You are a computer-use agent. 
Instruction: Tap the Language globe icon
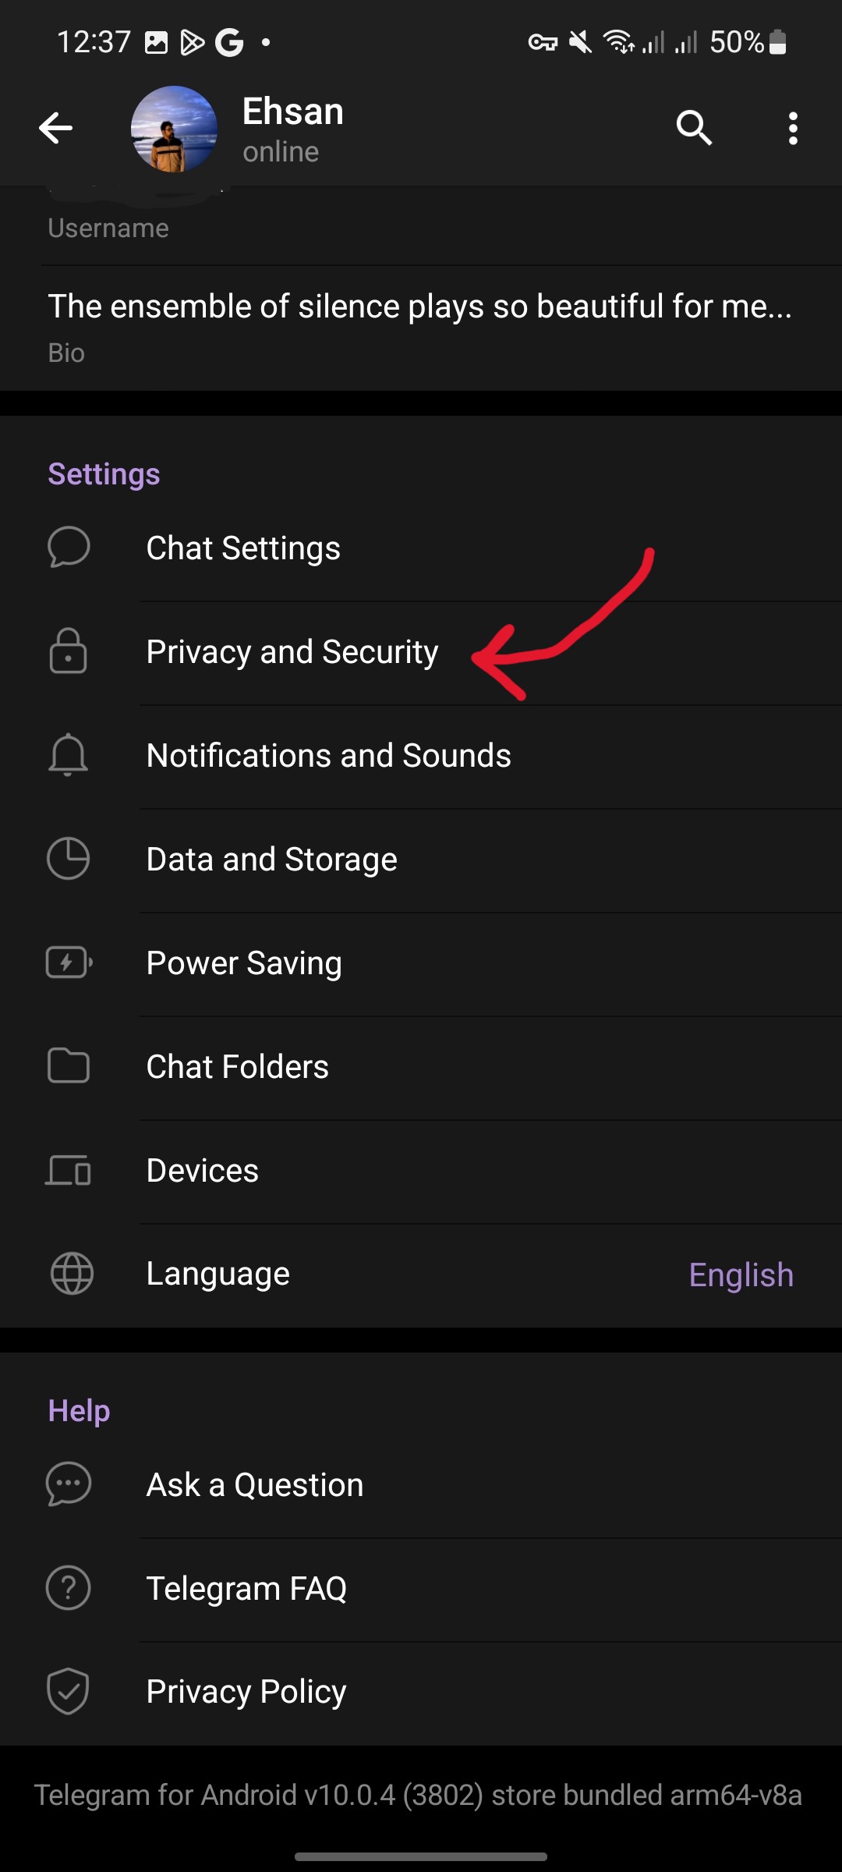(72, 1274)
